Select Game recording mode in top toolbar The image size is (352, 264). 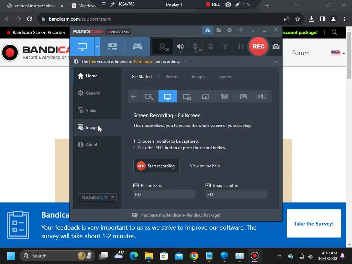(x=137, y=46)
